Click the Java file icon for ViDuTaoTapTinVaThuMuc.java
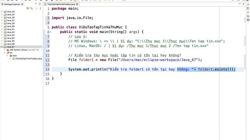This screenshot has height=140, width=250. click(x=14, y=58)
